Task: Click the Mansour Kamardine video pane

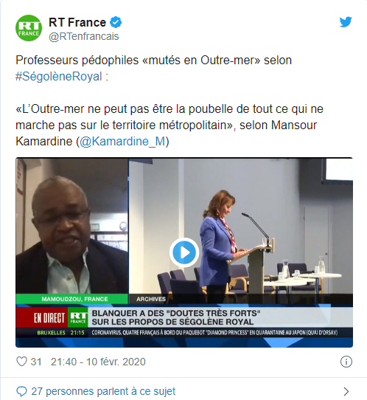Action: pyautogui.click(x=71, y=226)
